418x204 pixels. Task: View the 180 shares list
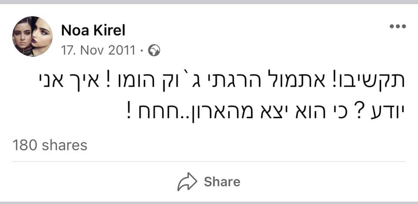tap(50, 145)
